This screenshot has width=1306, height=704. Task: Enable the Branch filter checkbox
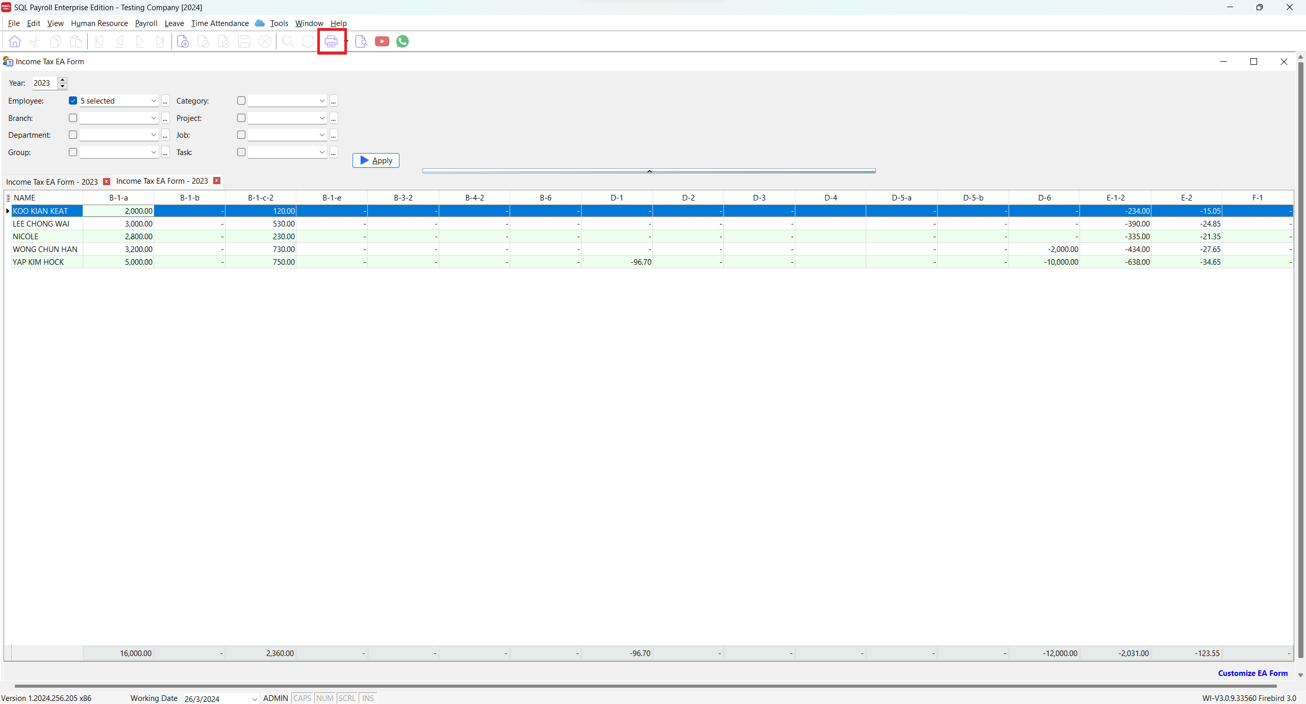point(73,118)
